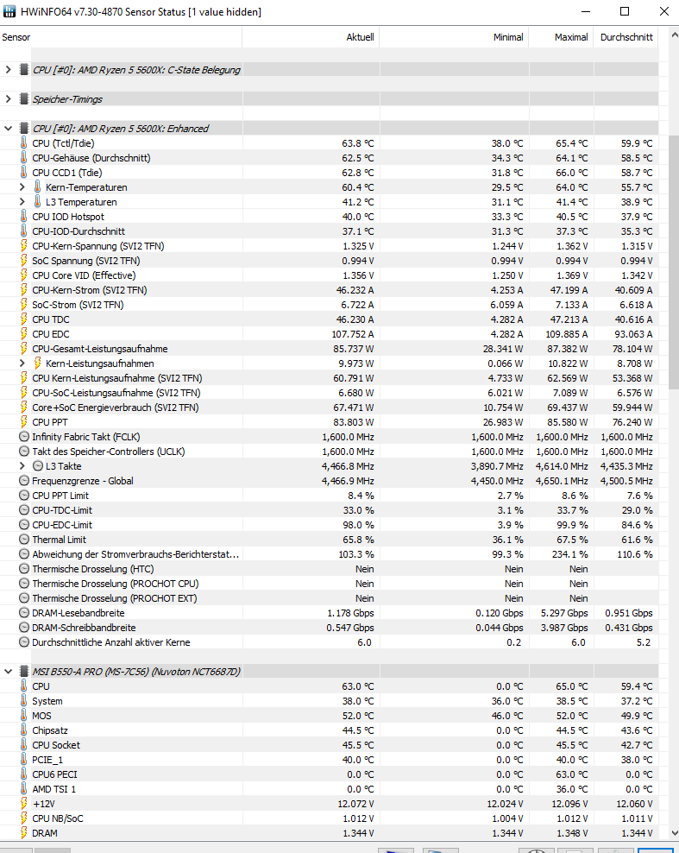Select Thermische Drosselung (HTC) row
Image resolution: width=679 pixels, height=853 pixels.
tap(330, 569)
